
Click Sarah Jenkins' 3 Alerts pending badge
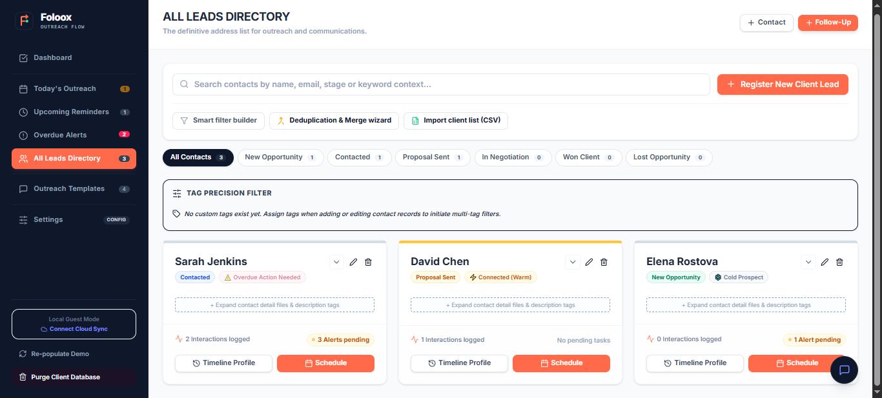tap(340, 340)
